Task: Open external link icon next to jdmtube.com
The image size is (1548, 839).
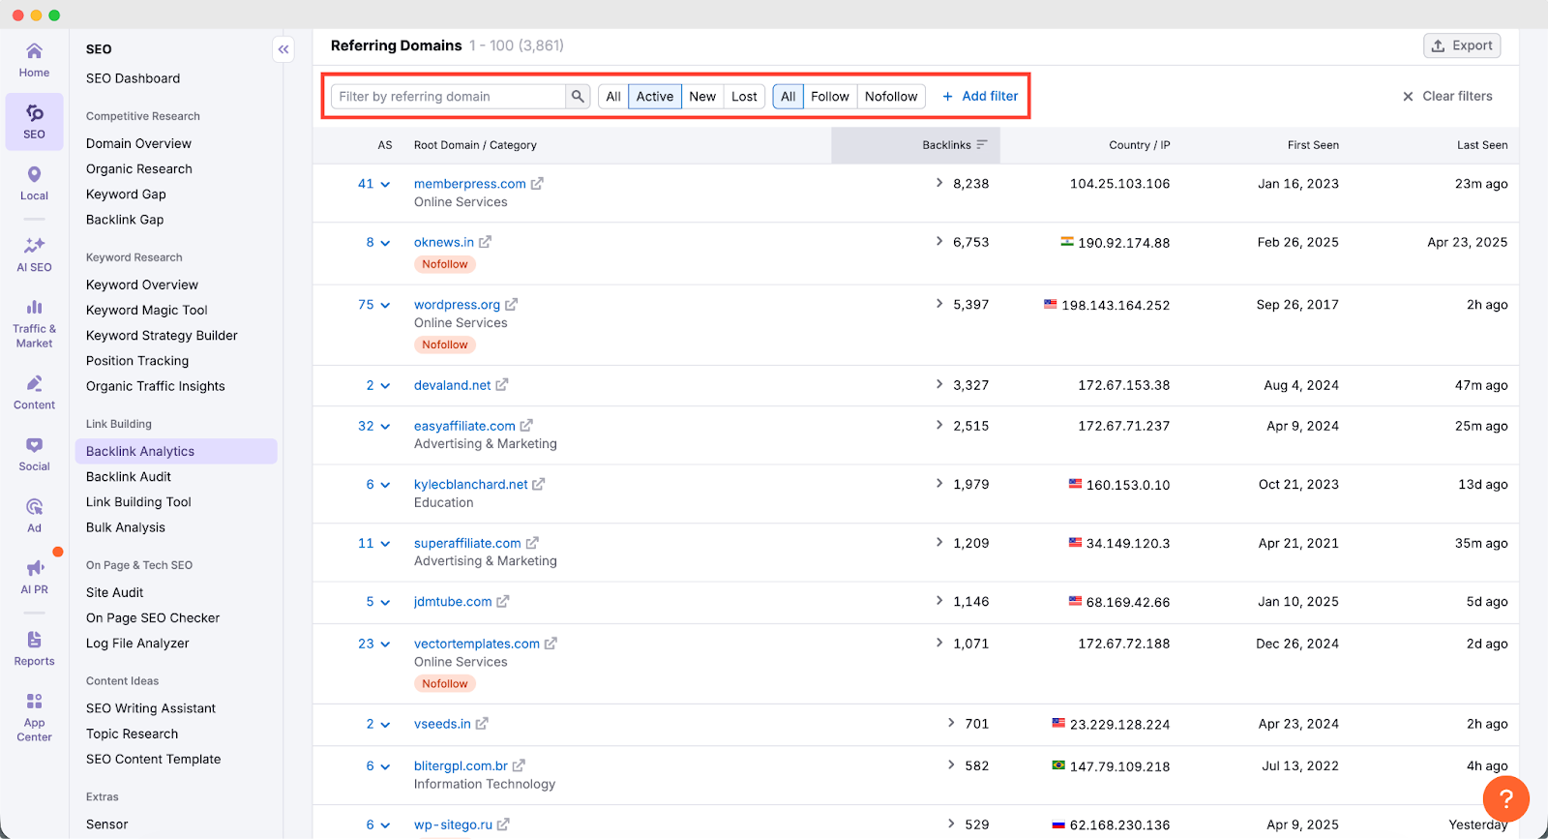Action: pos(502,602)
